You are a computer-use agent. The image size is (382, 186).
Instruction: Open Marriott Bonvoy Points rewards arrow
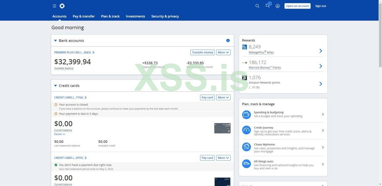coord(321,66)
